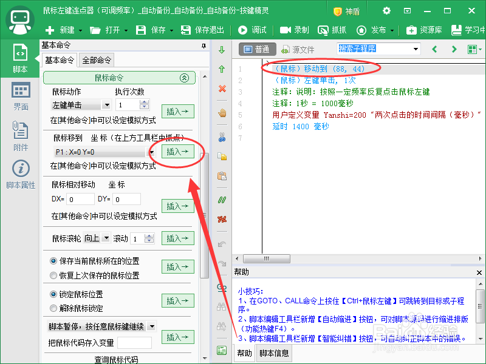Image resolution: width=486 pixels, height=364 pixels.
Task: Close the 帮助 help panel
Action: click(x=479, y=272)
